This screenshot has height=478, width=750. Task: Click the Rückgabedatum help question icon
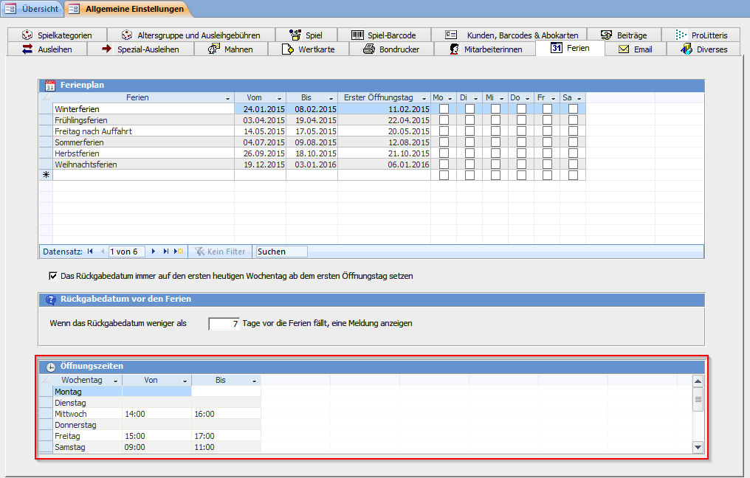50,299
